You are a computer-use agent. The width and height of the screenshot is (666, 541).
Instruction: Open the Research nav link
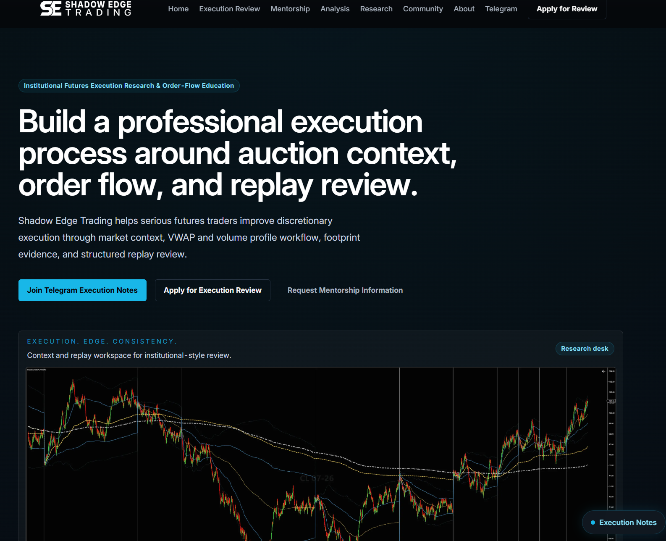click(376, 9)
